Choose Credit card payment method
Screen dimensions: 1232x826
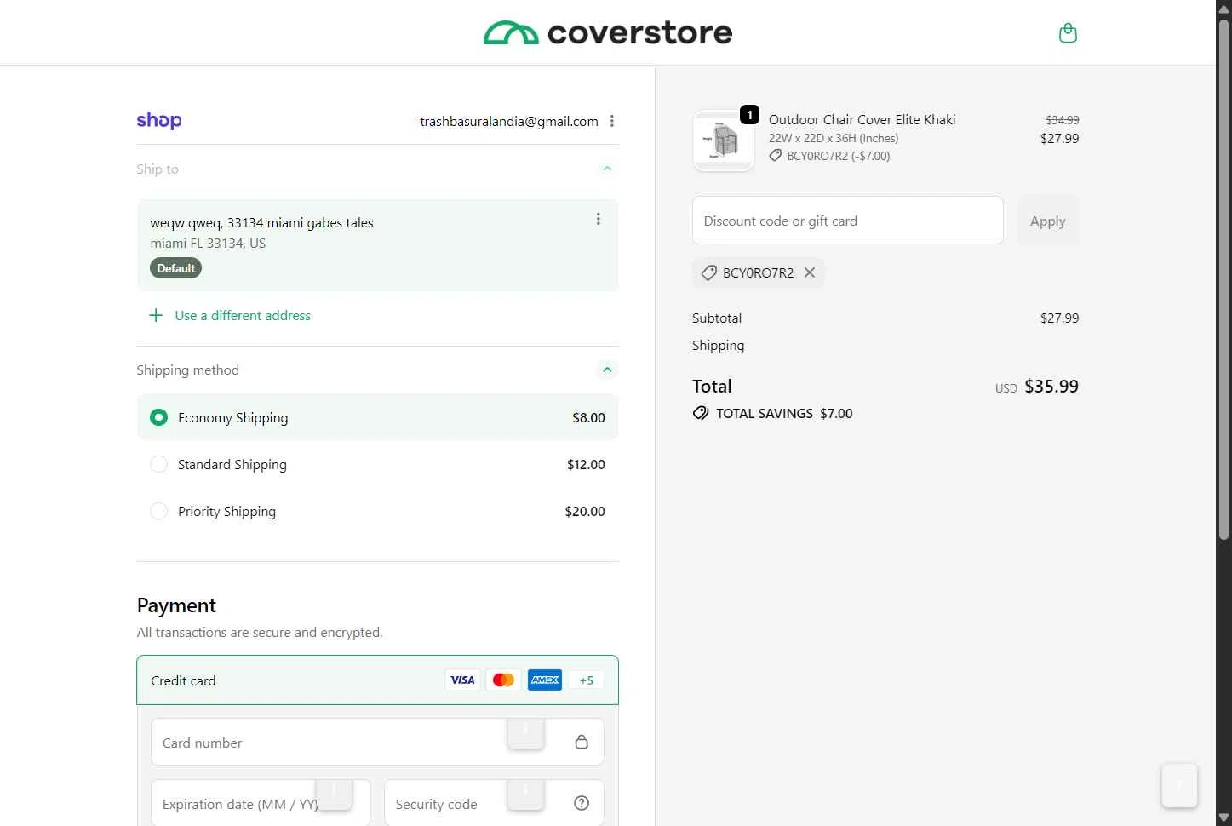point(377,680)
